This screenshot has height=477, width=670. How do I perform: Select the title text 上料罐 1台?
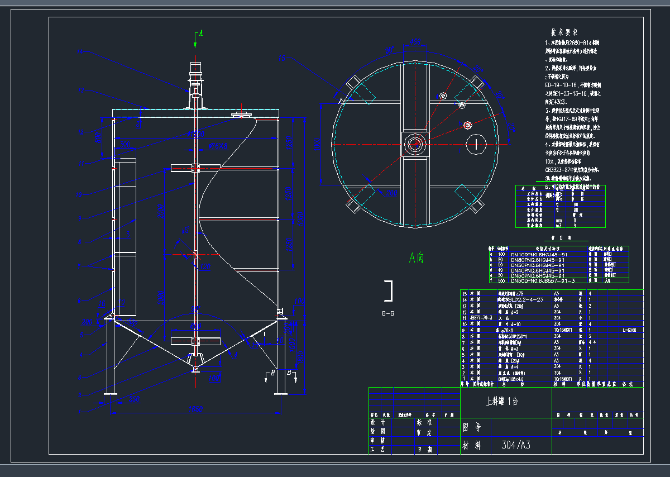[502, 401]
